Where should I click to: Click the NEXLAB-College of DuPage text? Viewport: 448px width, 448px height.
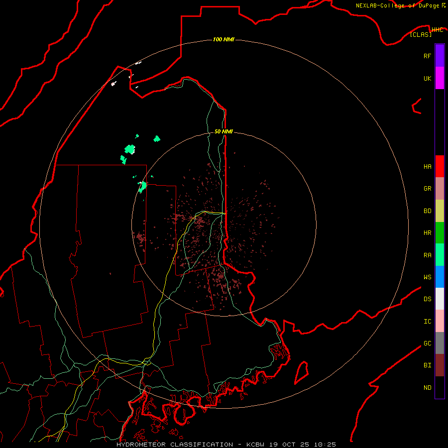397,5
